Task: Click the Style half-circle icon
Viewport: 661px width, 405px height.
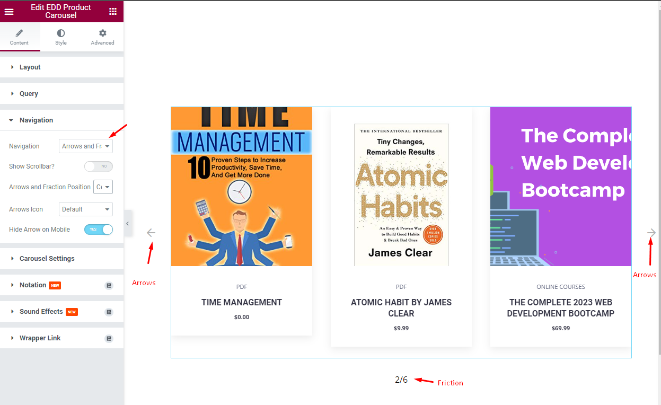Action: 60,33
